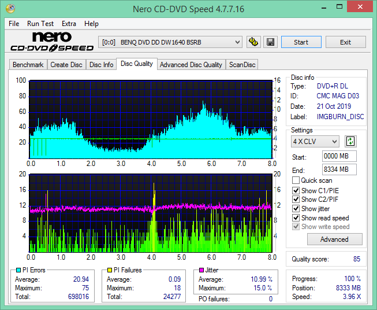Image resolution: width=377 pixels, height=310 pixels.
Task: Switch to the Advanced Disc Quality tab
Action: pos(191,65)
